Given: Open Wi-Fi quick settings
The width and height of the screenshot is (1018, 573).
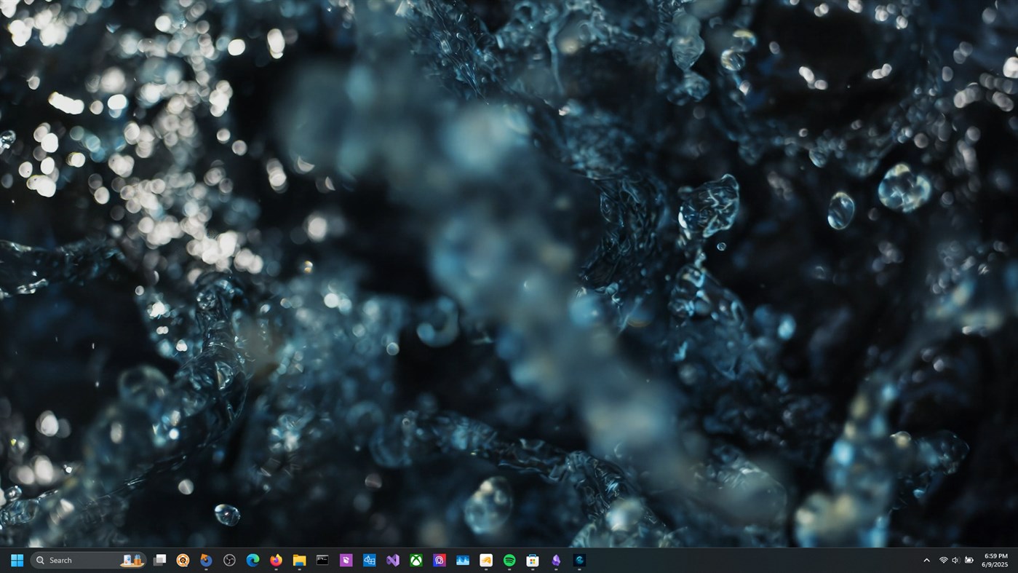Looking at the screenshot, I should pos(942,560).
